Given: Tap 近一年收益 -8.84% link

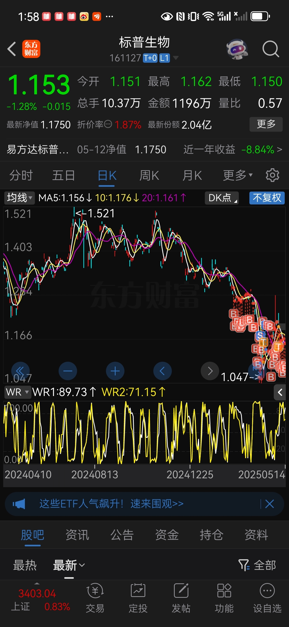Looking at the screenshot, I should coord(233,150).
